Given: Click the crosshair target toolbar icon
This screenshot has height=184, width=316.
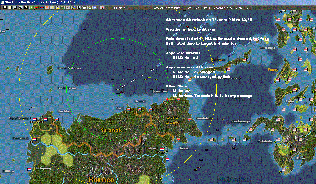Looking at the screenshot, I should (78, 8).
